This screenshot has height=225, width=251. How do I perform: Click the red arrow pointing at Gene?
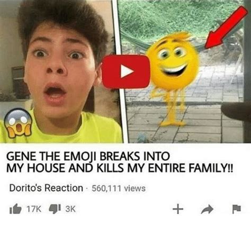pos(226,28)
